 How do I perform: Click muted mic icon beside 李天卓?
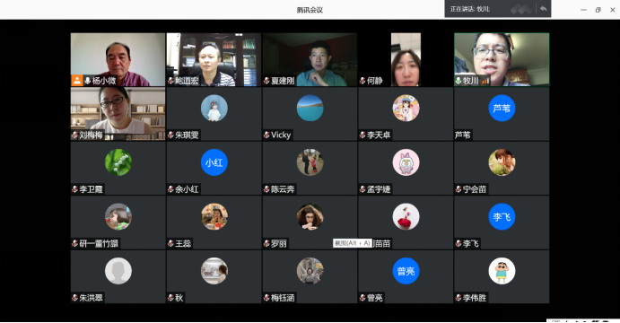(362, 135)
